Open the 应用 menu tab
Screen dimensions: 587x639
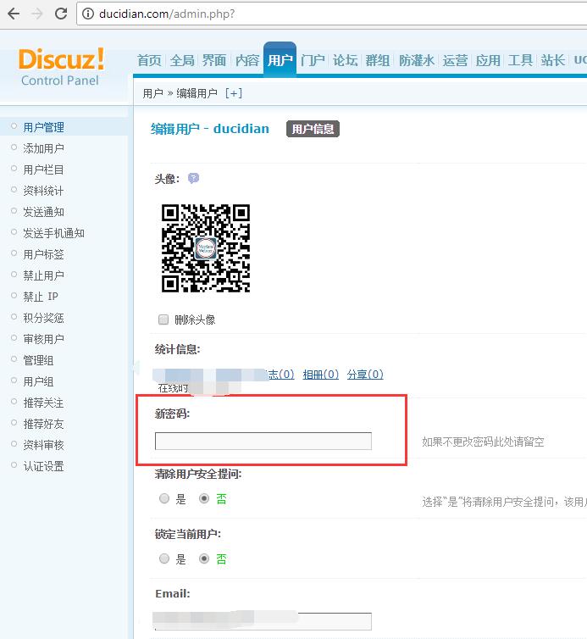point(488,60)
